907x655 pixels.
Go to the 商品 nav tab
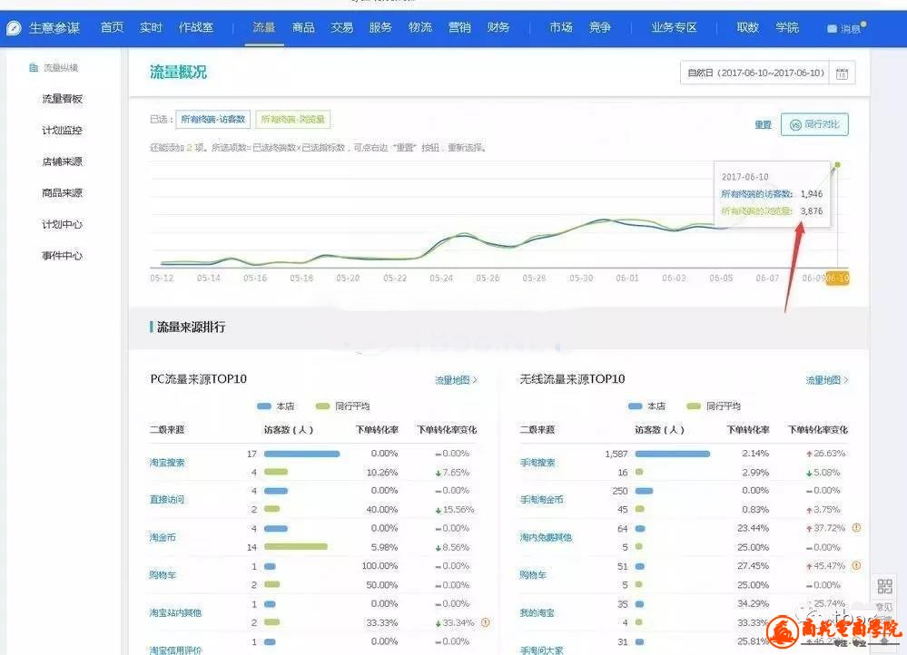tap(303, 28)
